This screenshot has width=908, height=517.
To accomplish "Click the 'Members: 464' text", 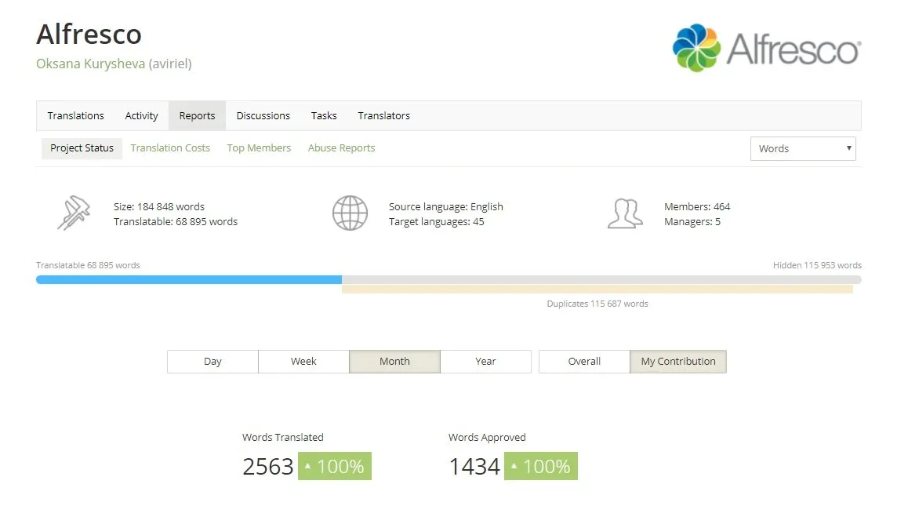I will 697,207.
